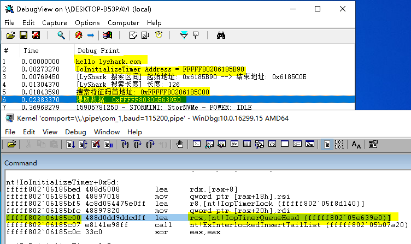Open DebugView Help menu

pos(154,23)
